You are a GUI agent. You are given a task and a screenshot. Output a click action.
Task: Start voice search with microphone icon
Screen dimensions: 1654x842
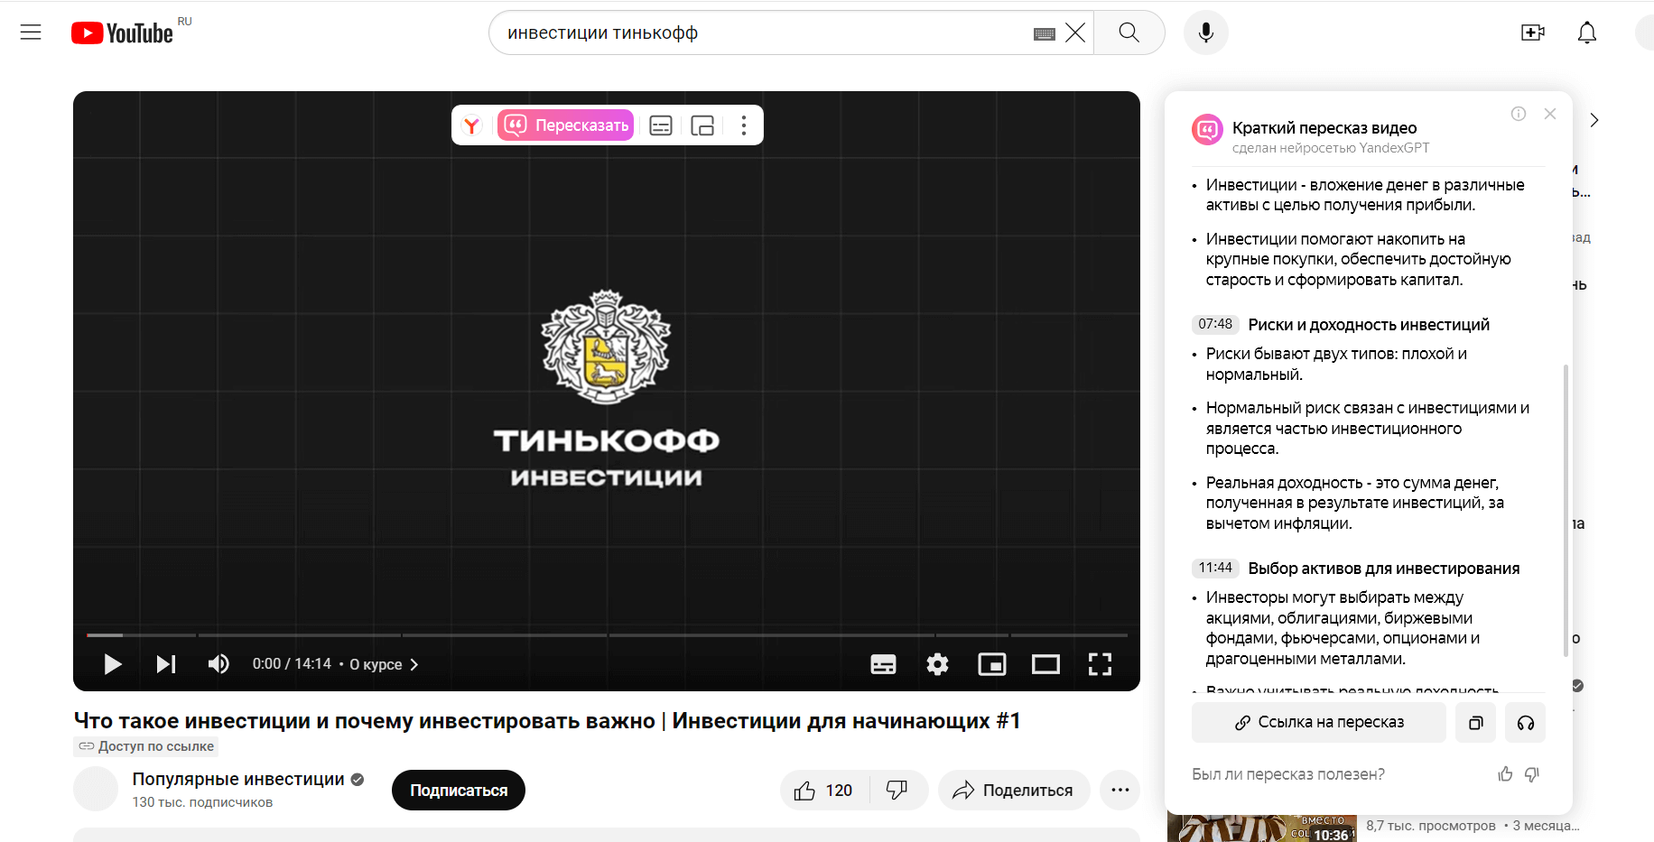1205,33
